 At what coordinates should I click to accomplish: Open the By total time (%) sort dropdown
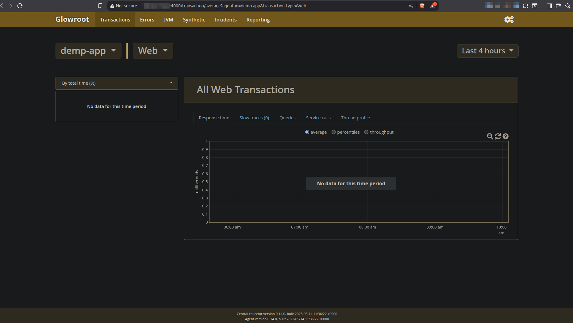[117, 83]
